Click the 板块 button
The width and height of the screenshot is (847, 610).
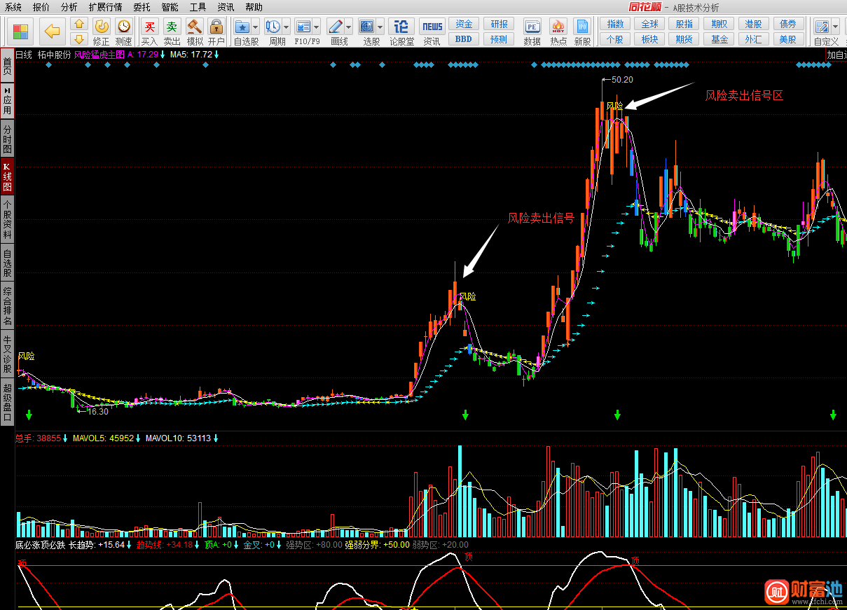click(650, 39)
